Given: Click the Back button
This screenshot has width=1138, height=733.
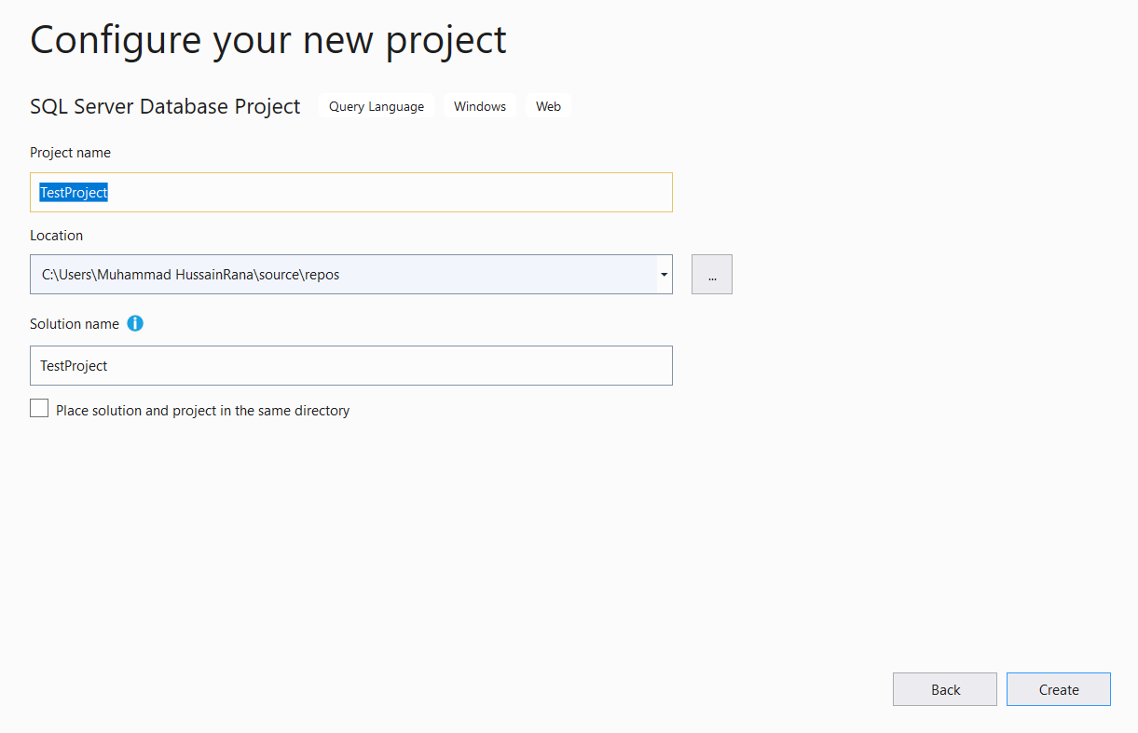Looking at the screenshot, I should coord(944,689).
